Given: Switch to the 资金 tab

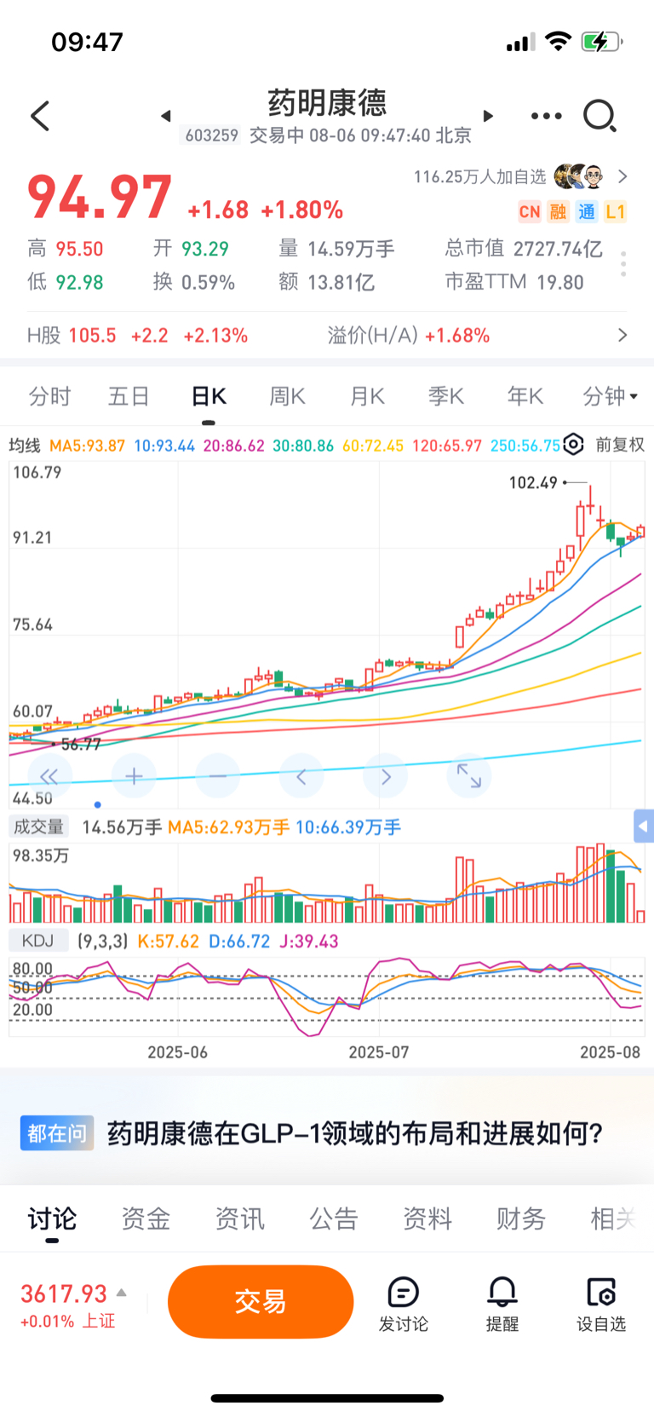Looking at the screenshot, I should (146, 1218).
